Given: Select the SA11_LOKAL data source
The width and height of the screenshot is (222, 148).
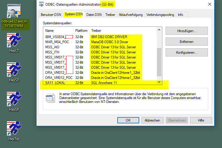Looking at the screenshot, I should (100, 83).
